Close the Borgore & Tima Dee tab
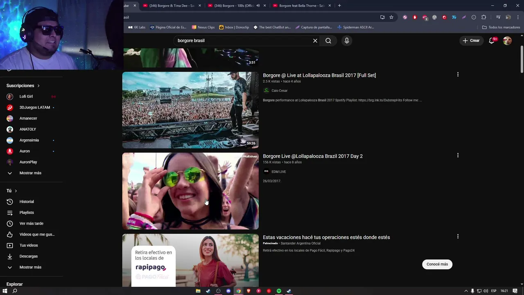524x295 pixels. pyautogui.click(x=200, y=6)
